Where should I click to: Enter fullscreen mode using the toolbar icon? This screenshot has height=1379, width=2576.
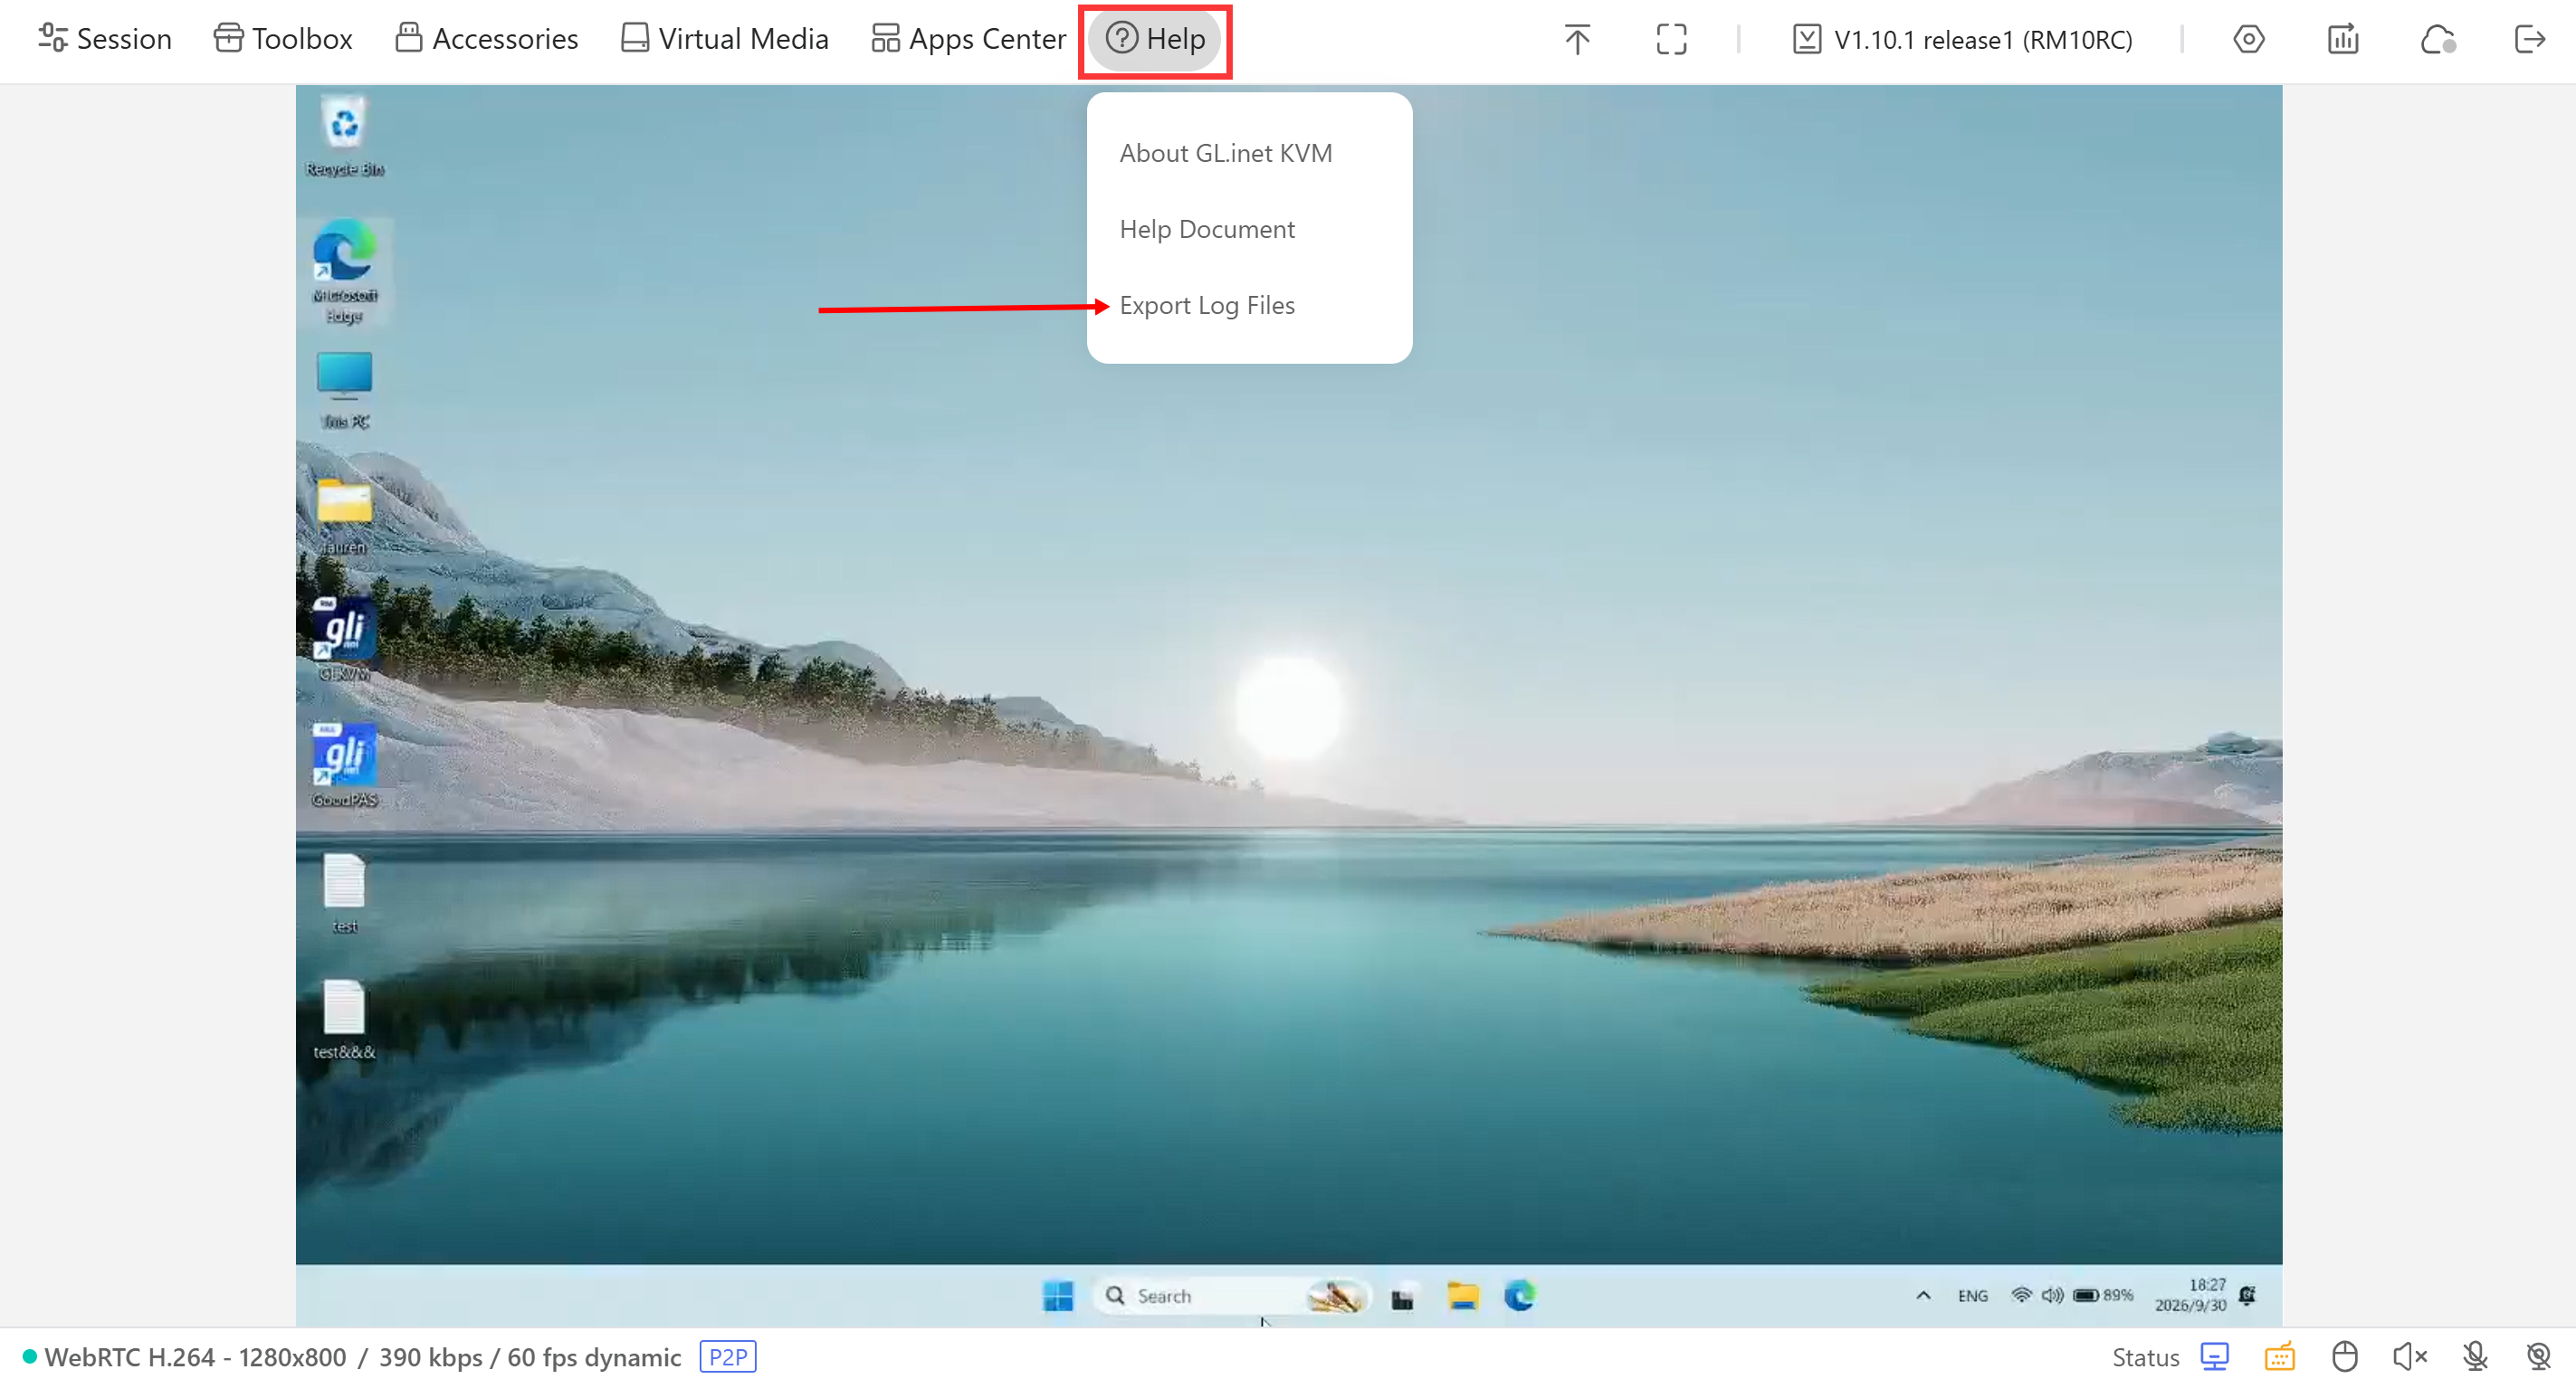1671,39
